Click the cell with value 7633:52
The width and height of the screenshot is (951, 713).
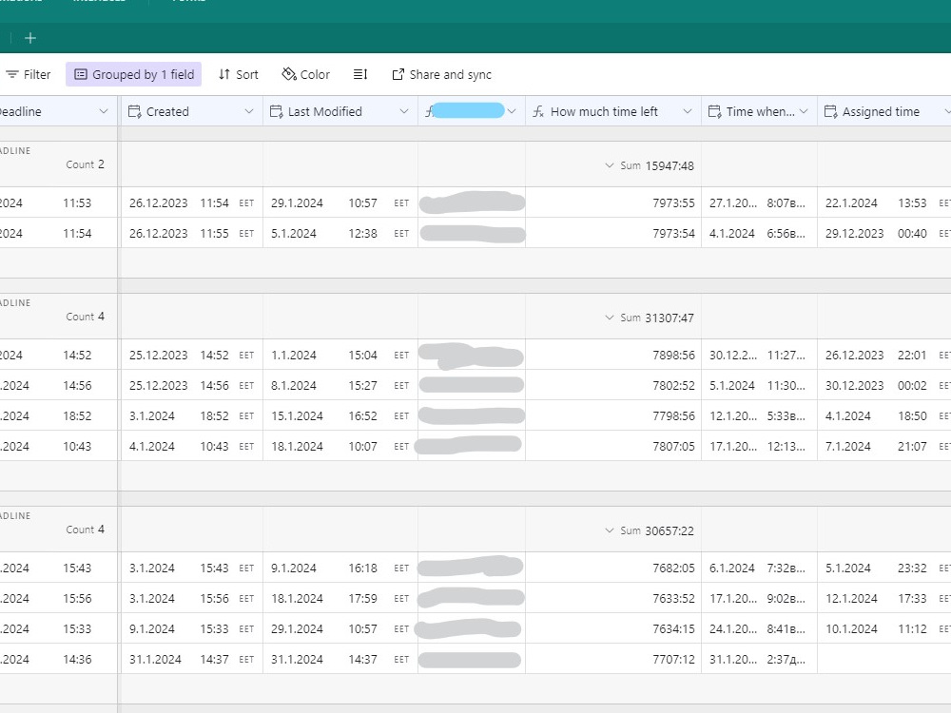click(613, 598)
